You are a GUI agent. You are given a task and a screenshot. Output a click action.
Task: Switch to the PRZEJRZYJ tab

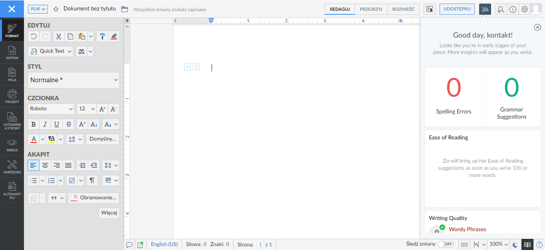(x=371, y=9)
